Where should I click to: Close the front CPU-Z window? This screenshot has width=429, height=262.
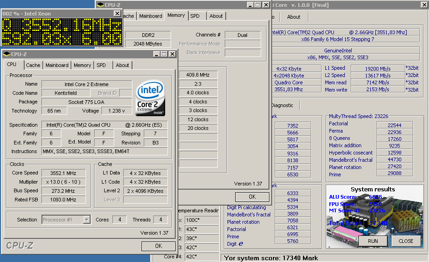point(172,54)
